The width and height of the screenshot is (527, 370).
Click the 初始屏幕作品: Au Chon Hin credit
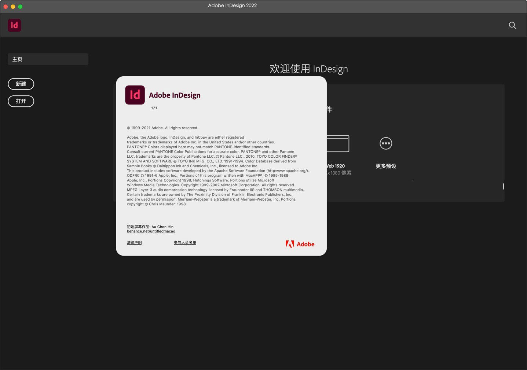[x=150, y=227]
